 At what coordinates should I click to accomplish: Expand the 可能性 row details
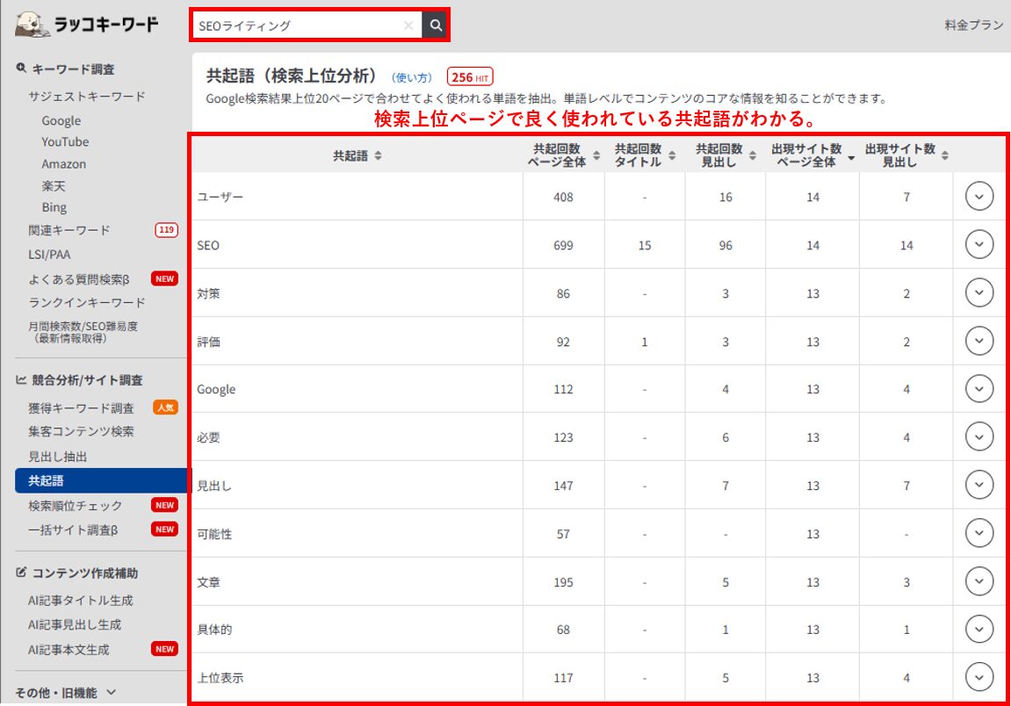coord(979,533)
